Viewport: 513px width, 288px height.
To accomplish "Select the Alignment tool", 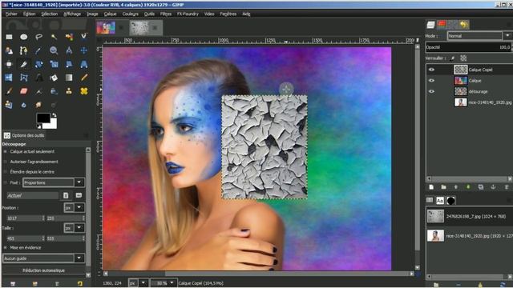I will pyautogui.click(x=9, y=64).
